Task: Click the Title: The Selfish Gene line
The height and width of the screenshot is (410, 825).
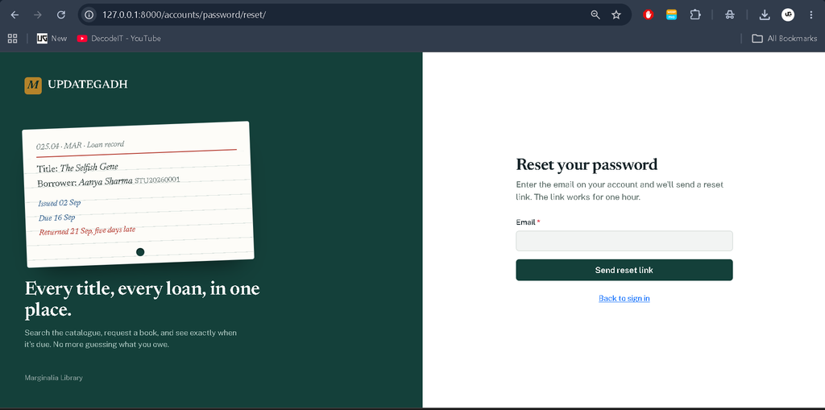Action: (x=77, y=168)
